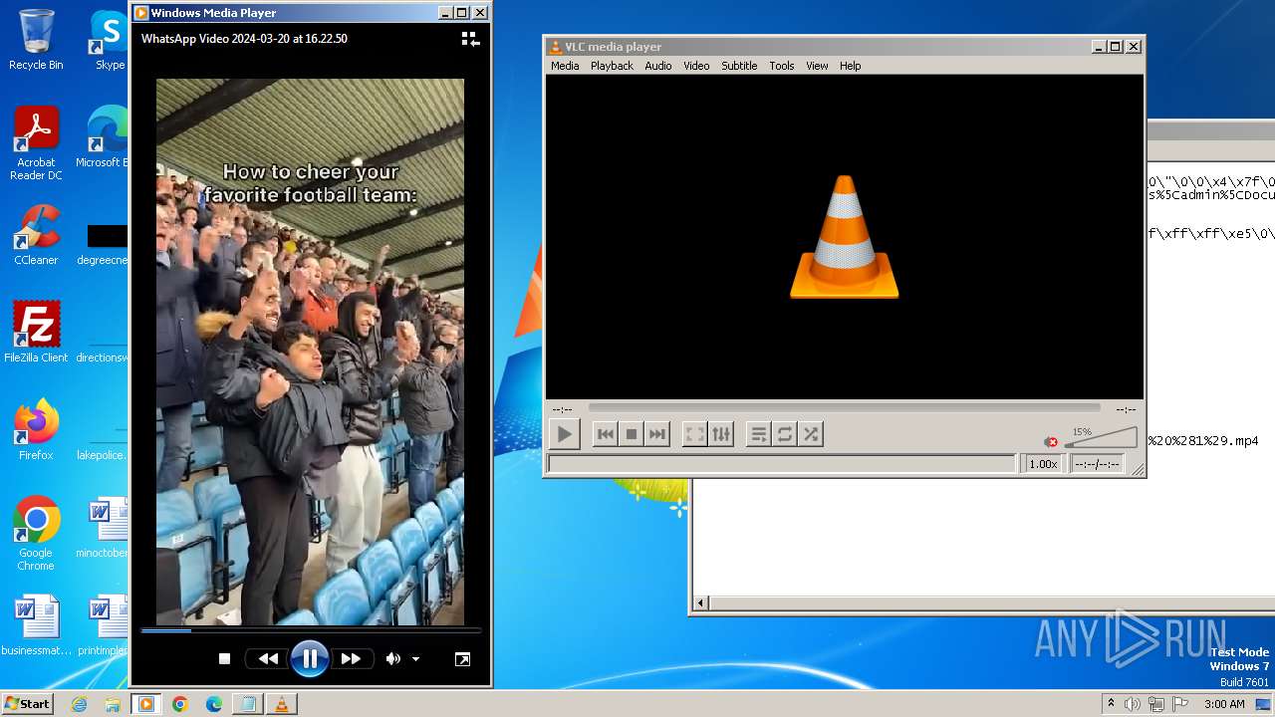Toggle VLC fullscreen mode
The height and width of the screenshot is (717, 1275).
(x=694, y=434)
